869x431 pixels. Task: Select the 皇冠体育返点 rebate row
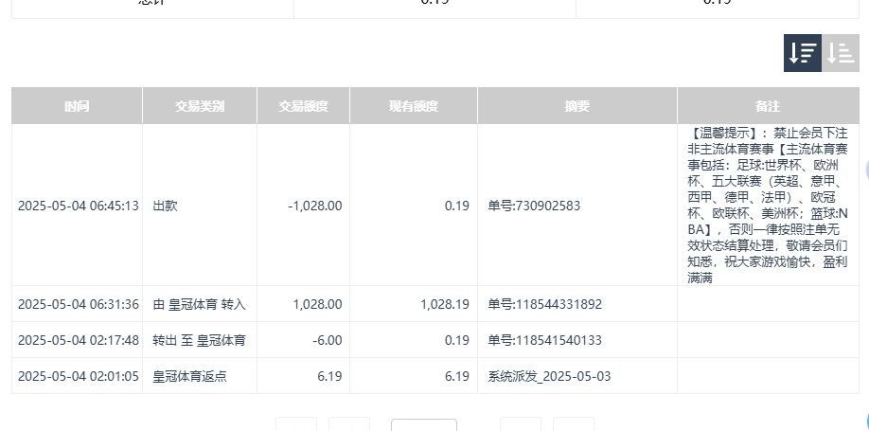(189, 376)
